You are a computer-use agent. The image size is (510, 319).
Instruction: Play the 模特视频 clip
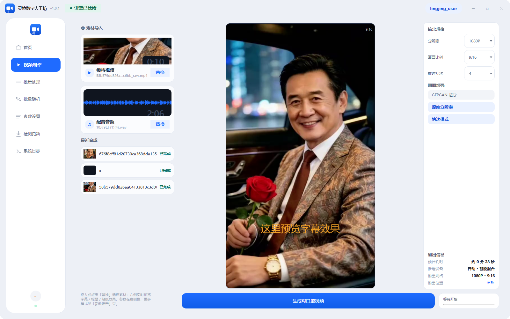pos(89,73)
